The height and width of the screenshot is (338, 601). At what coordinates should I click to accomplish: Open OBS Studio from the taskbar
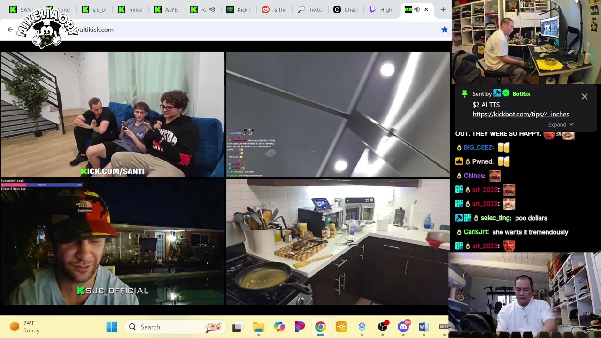(x=383, y=327)
